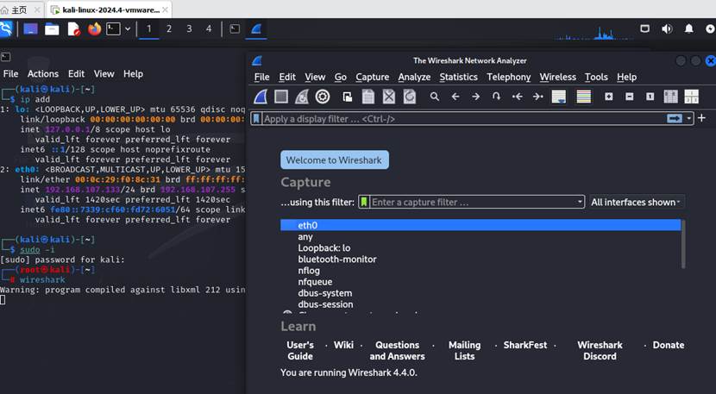Select bluetooth-monitor interface
The width and height of the screenshot is (716, 394).
[x=480, y=260]
